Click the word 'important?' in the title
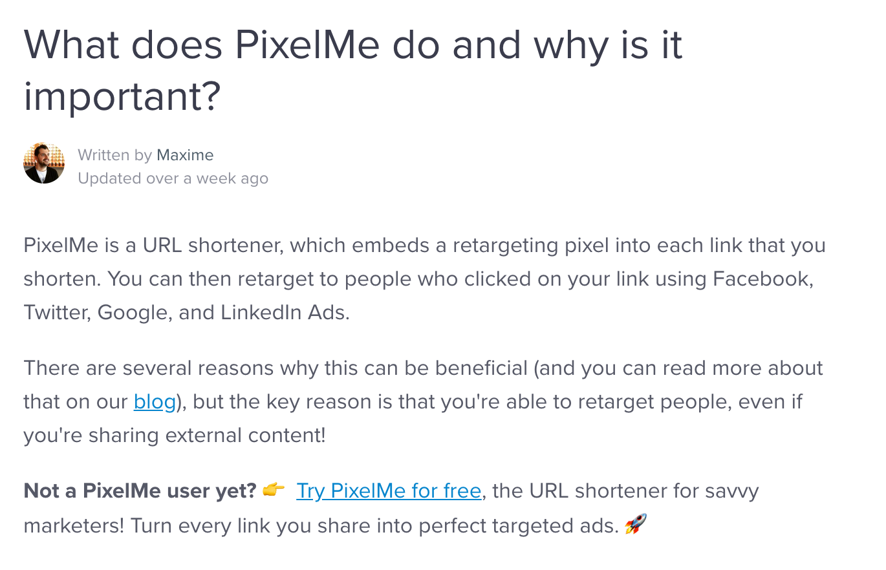This screenshot has height=570, width=886. click(x=122, y=96)
